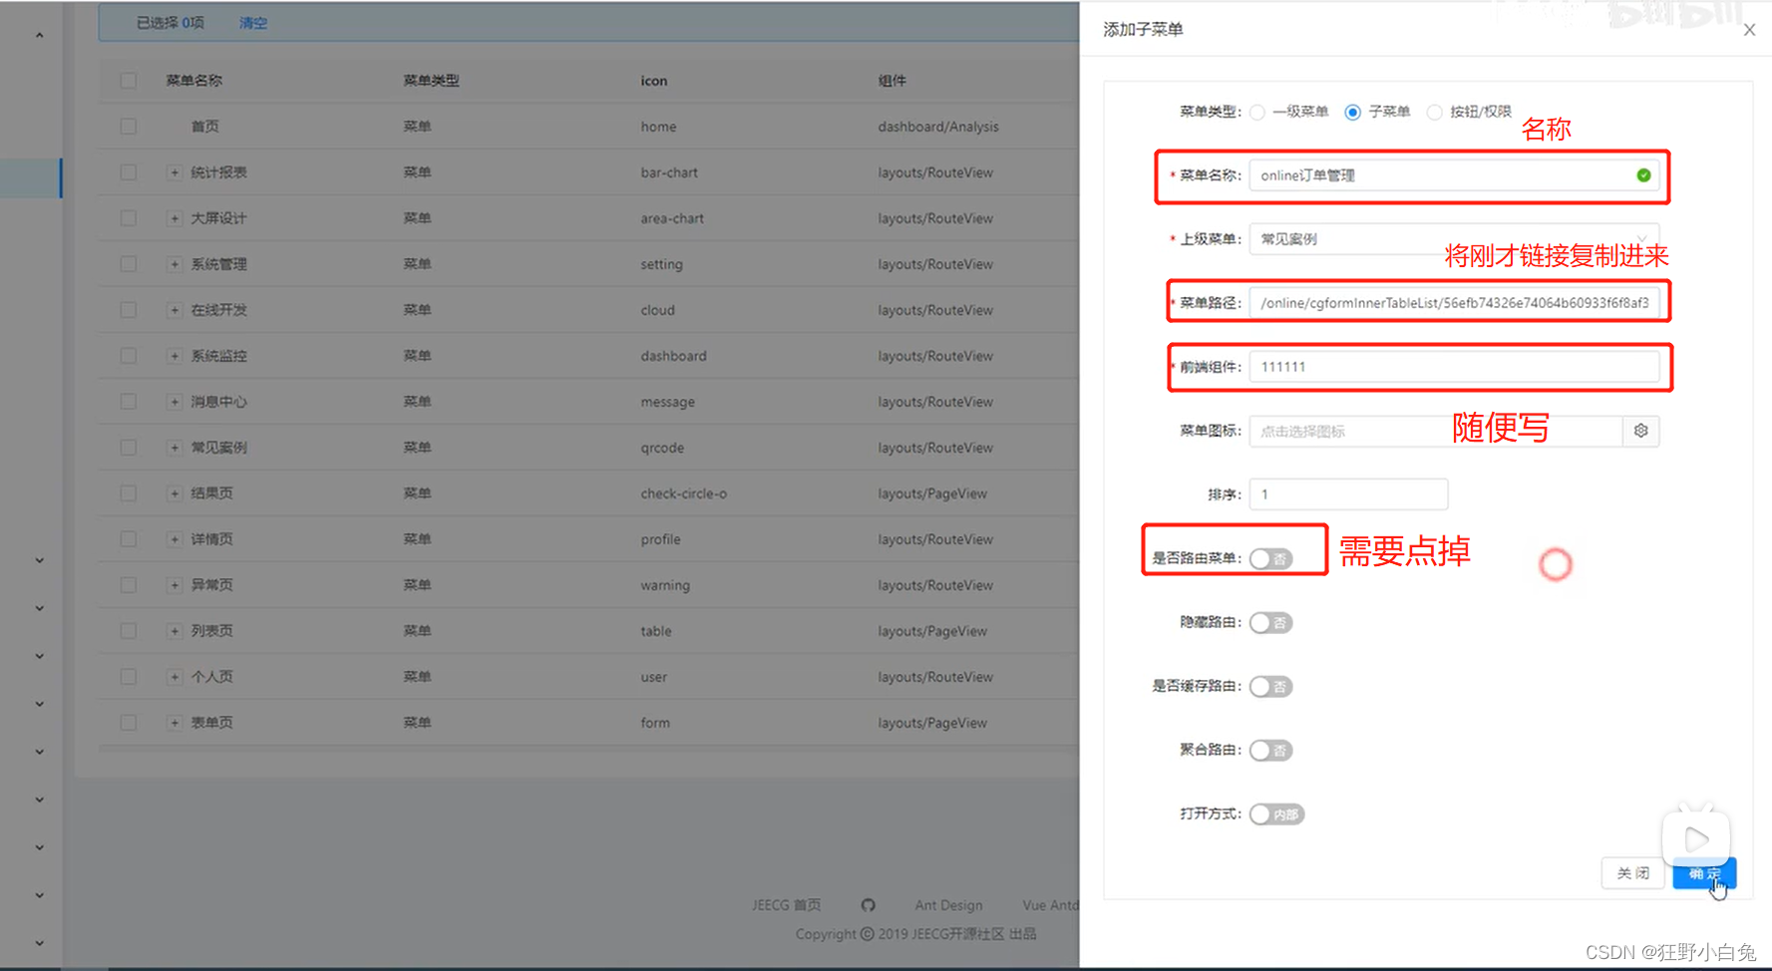Click the qrcode icon cell
The height and width of the screenshot is (971, 1772).
(x=662, y=448)
